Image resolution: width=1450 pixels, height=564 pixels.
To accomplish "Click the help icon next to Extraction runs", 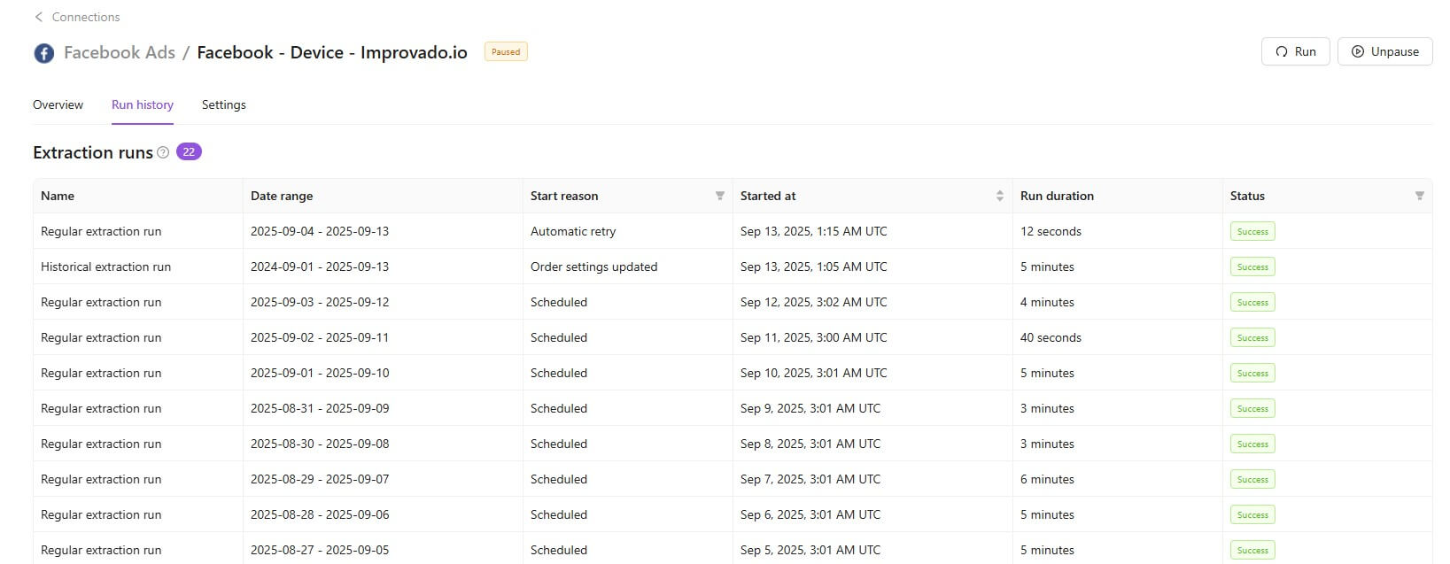I will [x=163, y=152].
